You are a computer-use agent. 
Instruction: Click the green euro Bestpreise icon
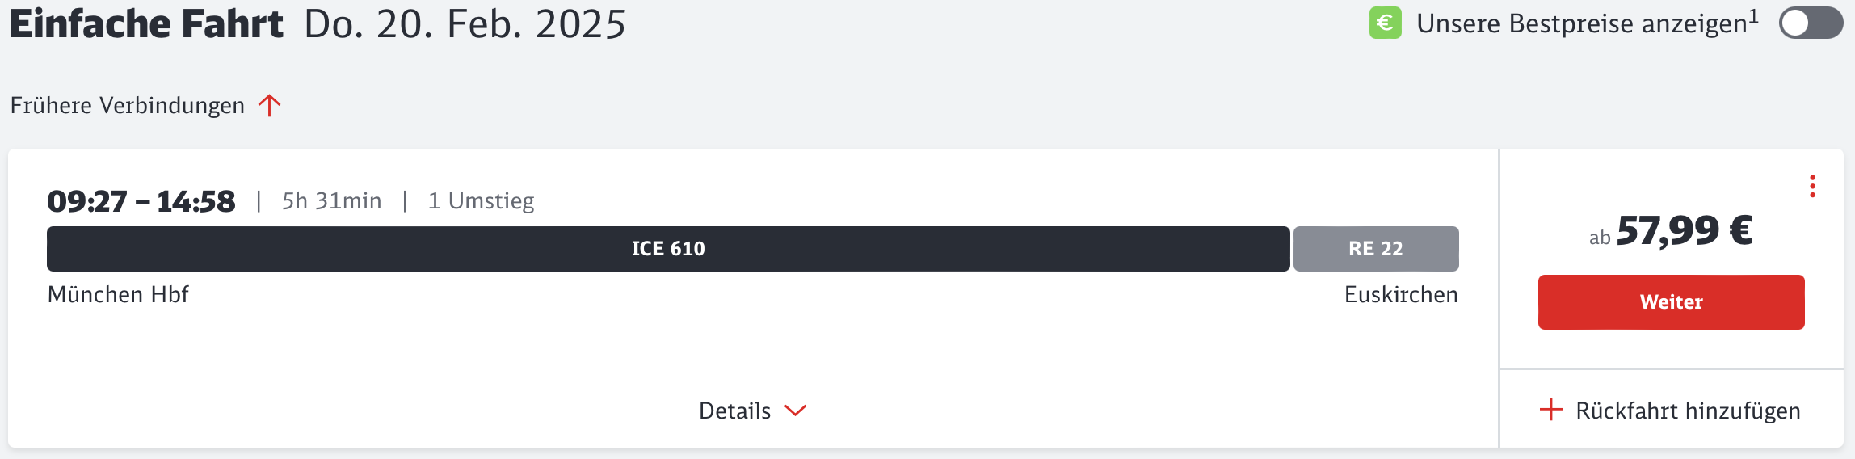pyautogui.click(x=1385, y=23)
